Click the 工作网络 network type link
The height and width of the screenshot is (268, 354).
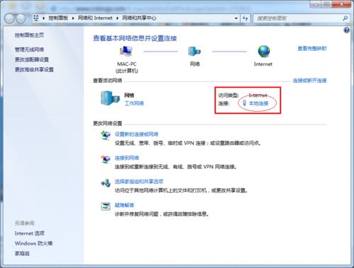click(x=134, y=103)
